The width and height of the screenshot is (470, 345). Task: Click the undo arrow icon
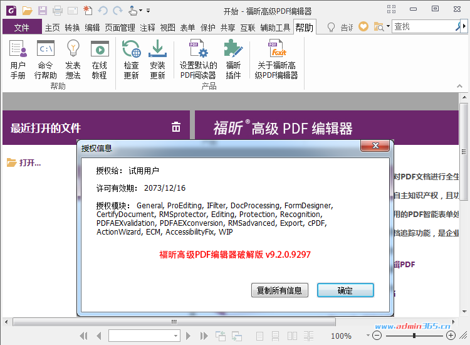tap(103, 11)
